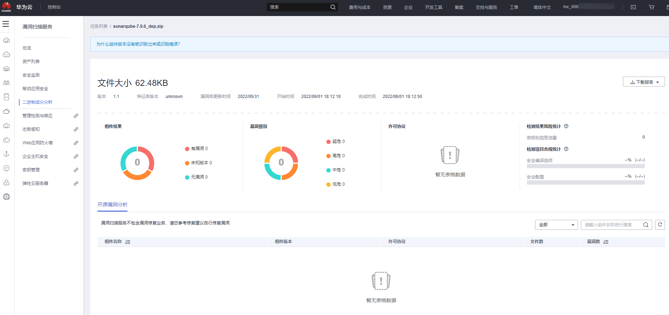Click the globe icon in left sidebar
Screen dimensions: 669x315
(6, 197)
